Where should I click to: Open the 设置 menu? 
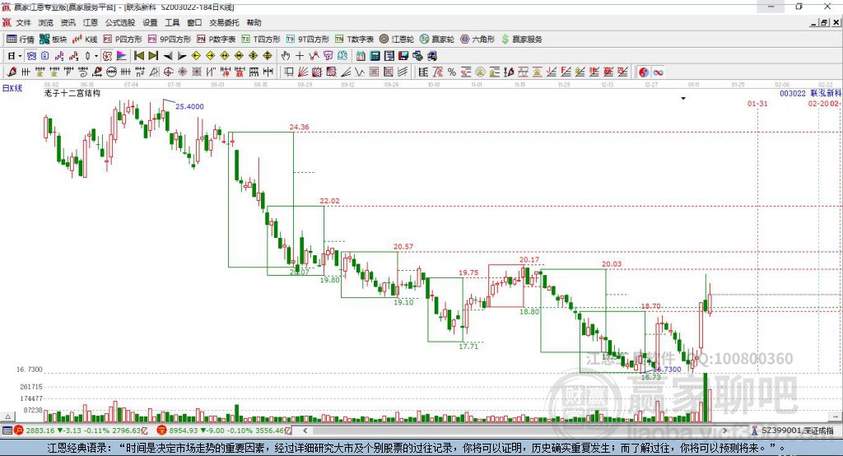tap(150, 22)
